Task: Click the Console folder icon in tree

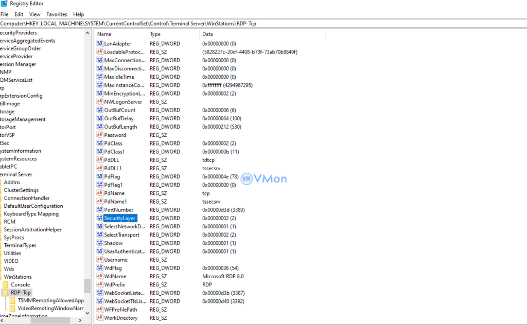Action: click(5, 285)
